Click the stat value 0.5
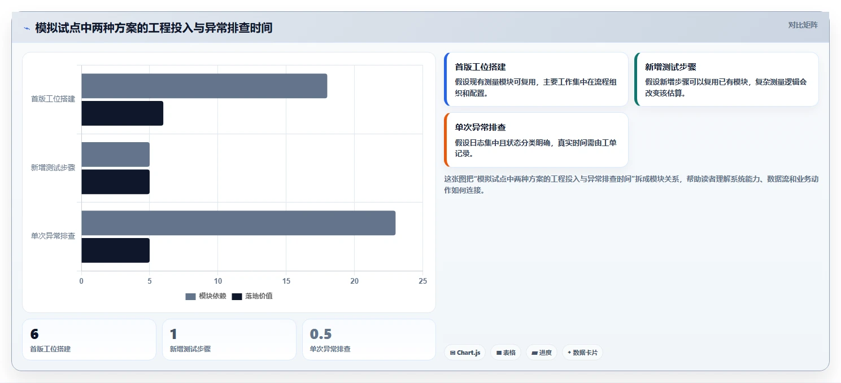 (321, 334)
